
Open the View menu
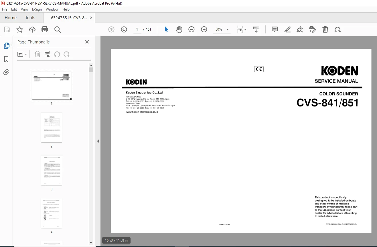tap(24, 9)
